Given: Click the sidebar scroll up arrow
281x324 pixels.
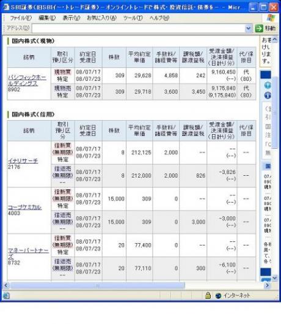Looking at the screenshot, I should (x=275, y=40).
